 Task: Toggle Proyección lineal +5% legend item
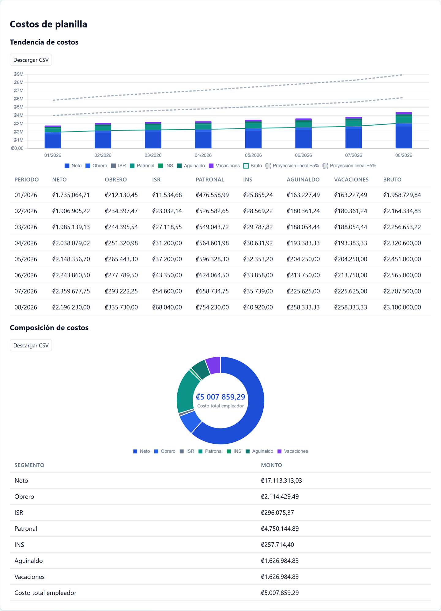[292, 166]
